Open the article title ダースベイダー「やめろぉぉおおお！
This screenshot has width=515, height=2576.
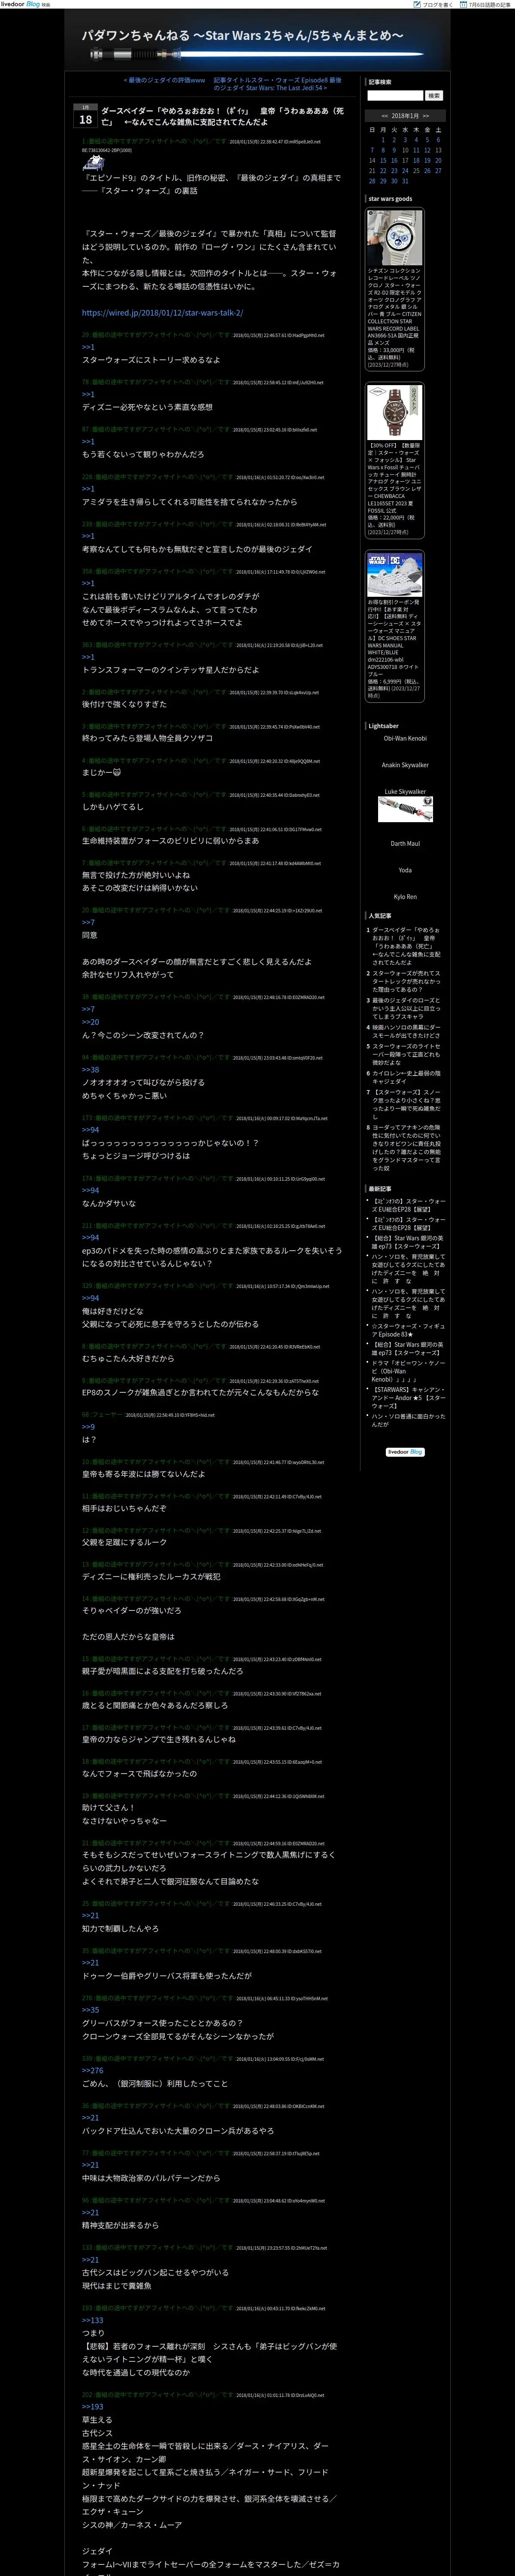click(x=222, y=116)
